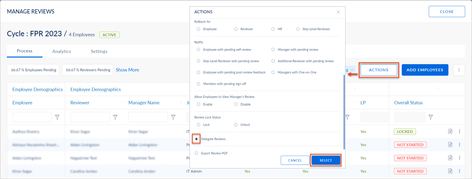The height and width of the screenshot is (179, 472).
Task: Open kebab menu beside Add Employees
Action: pos(459,70)
